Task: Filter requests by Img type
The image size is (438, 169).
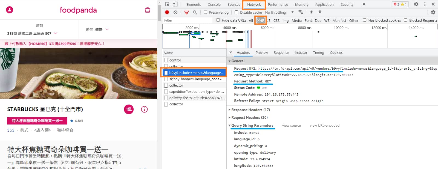Action: click(286, 20)
